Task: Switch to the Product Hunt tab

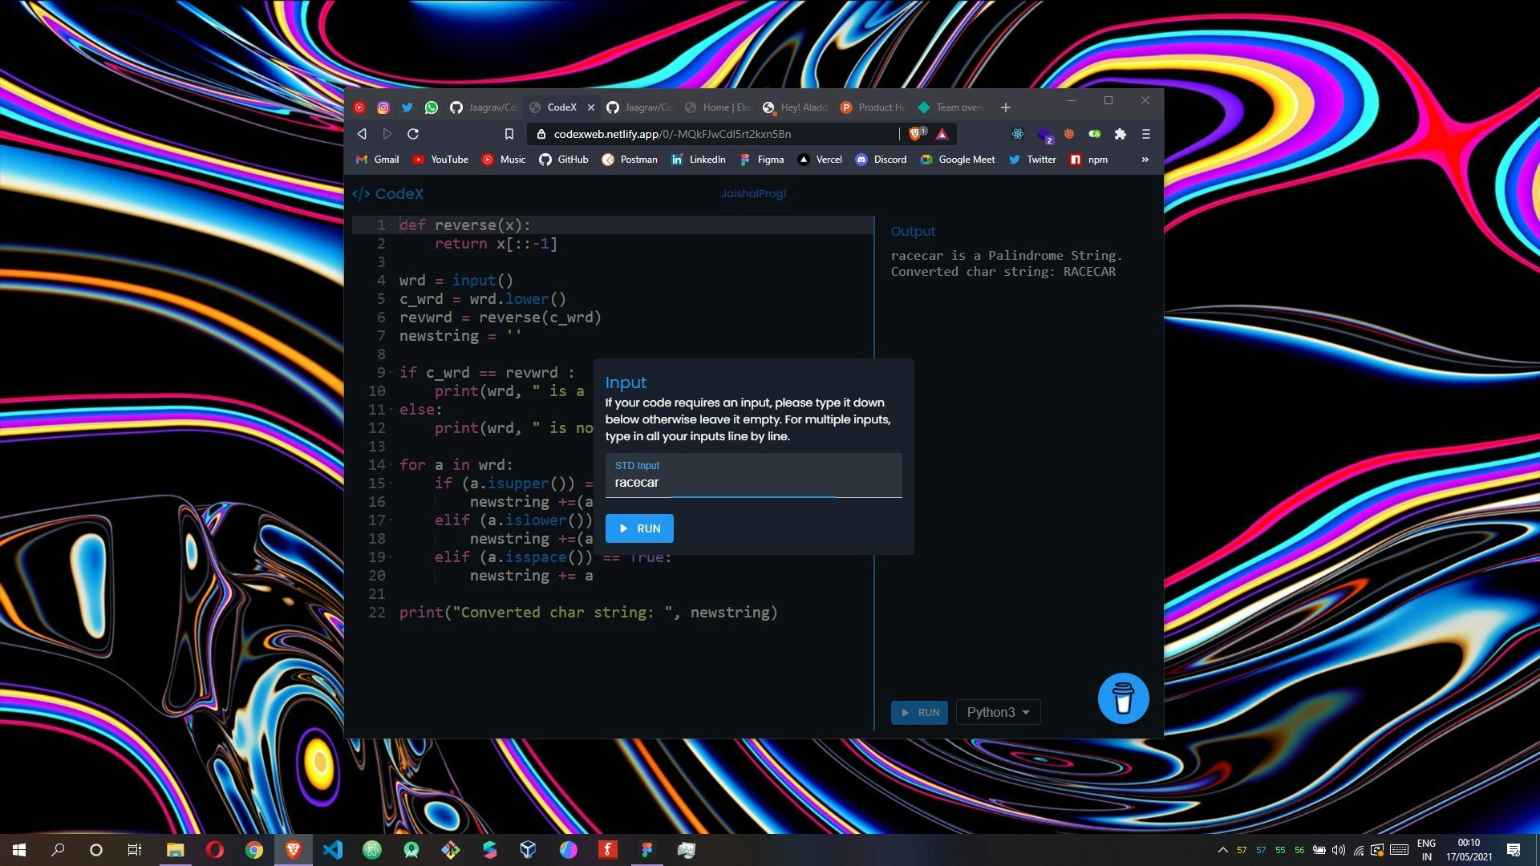Action: (873, 107)
